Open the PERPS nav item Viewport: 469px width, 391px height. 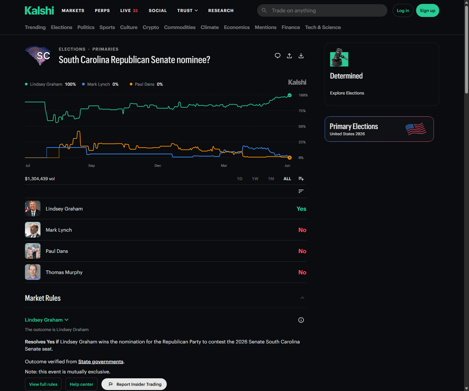(x=102, y=10)
